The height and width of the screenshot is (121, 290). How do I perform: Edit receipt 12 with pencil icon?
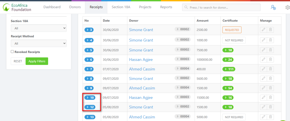(x=263, y=107)
